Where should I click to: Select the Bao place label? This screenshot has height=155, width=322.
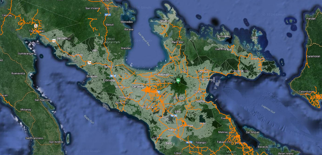(x=178, y=112)
